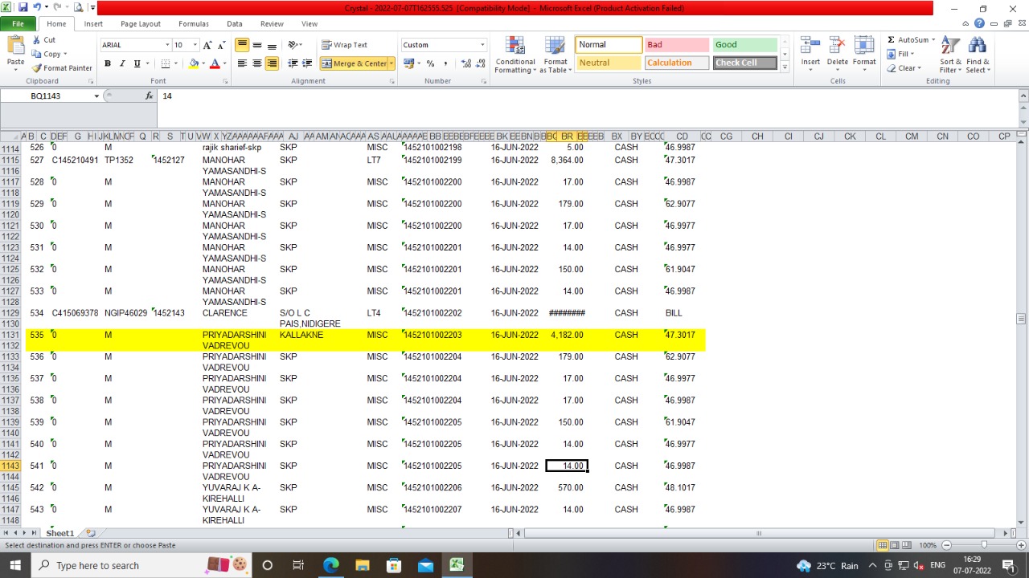1029x578 pixels.
Task: Open the fill color dropdown arrow
Action: pos(203,63)
